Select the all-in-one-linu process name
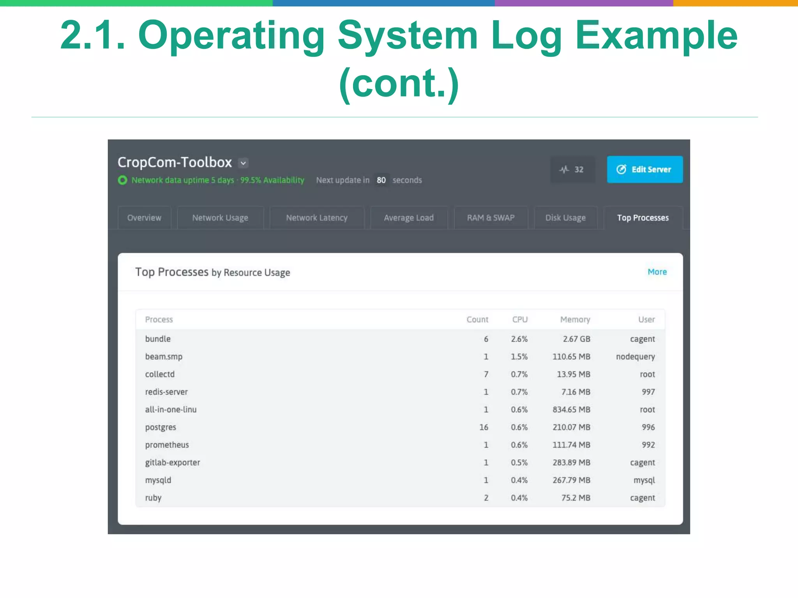Screen dimensions: 798x598 click(171, 410)
